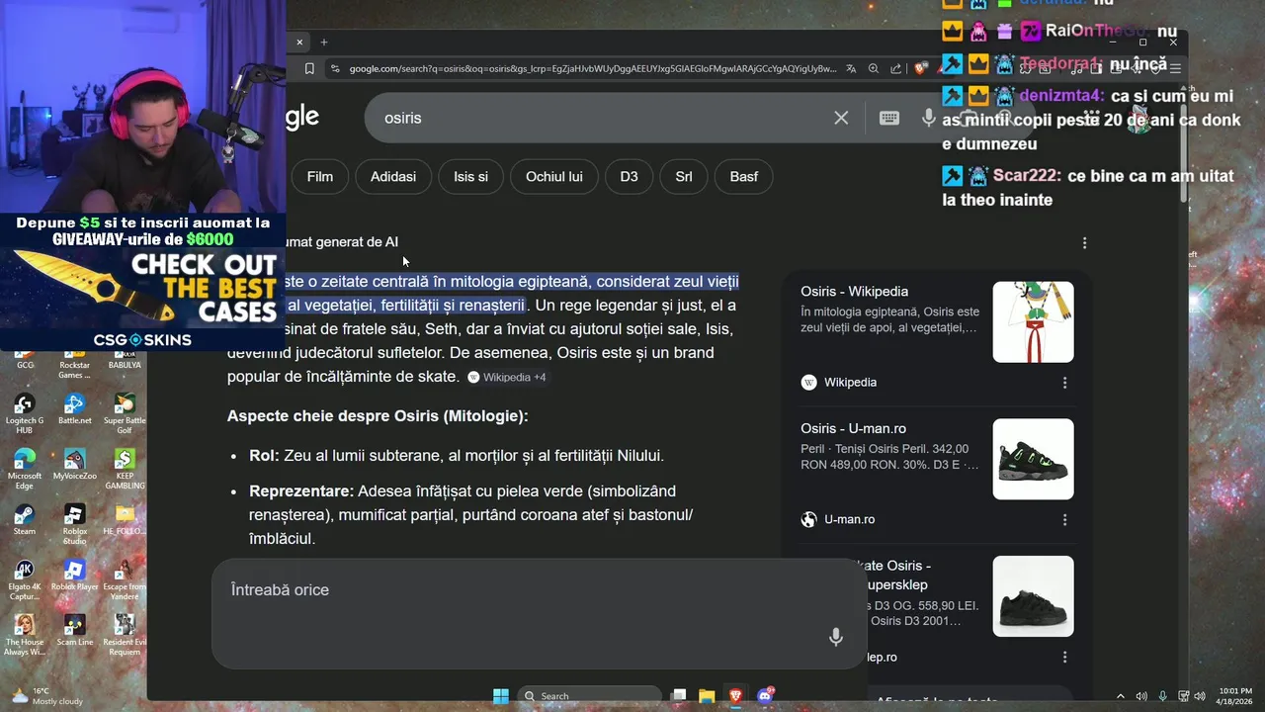Image resolution: width=1265 pixels, height=712 pixels.
Task: Open Brave Shields lion icon
Action: pyautogui.click(x=921, y=68)
